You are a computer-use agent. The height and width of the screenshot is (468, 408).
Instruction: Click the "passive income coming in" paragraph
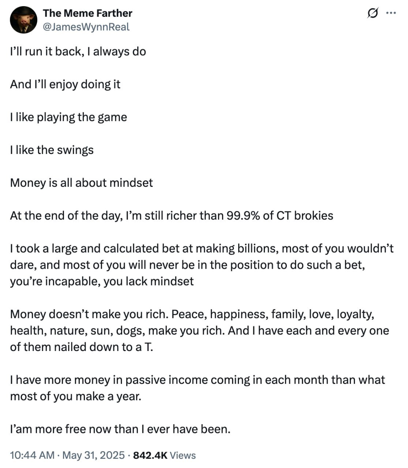click(198, 388)
